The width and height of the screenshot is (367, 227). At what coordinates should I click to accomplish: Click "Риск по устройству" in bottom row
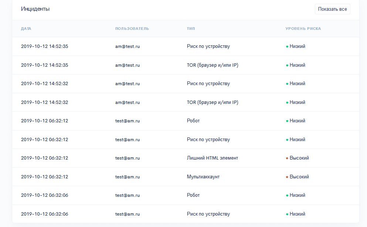point(208,214)
